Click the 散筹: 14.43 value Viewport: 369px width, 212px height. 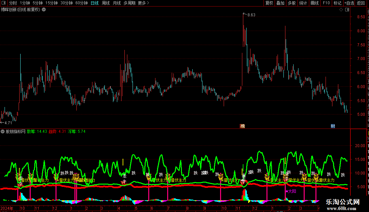point(37,132)
